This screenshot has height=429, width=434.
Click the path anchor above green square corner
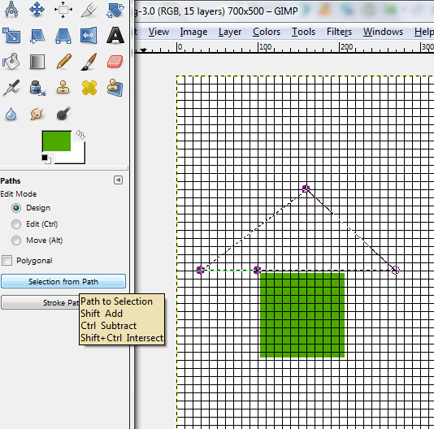(x=257, y=270)
